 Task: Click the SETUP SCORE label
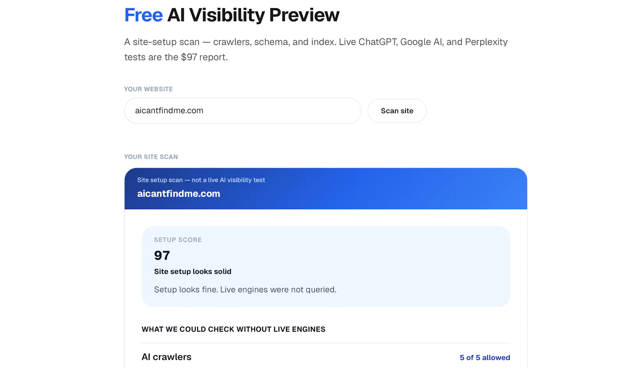178,240
